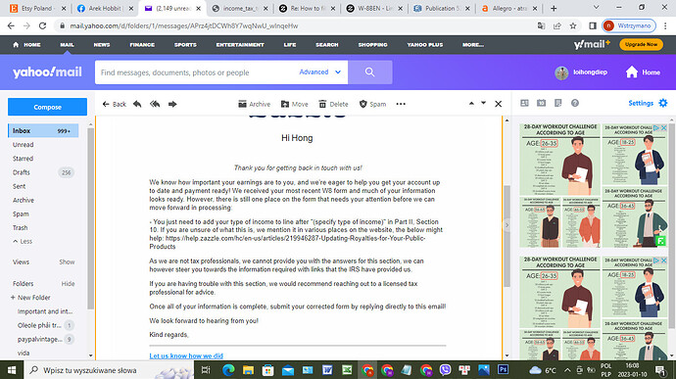Create a New Folder
Screen dimensions: 676x379
pos(30,298)
